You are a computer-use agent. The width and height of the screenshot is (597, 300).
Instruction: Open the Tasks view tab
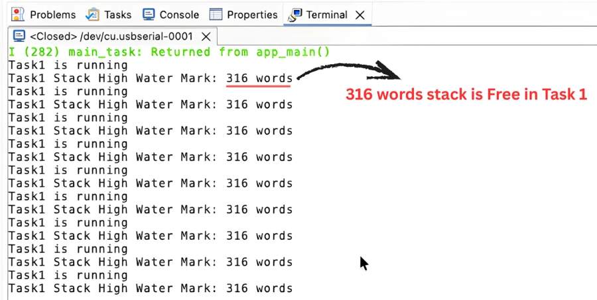(x=117, y=14)
